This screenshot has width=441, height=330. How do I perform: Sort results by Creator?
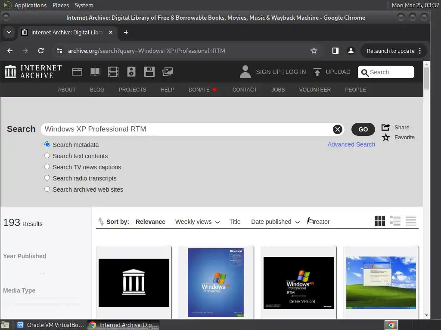[318, 222]
